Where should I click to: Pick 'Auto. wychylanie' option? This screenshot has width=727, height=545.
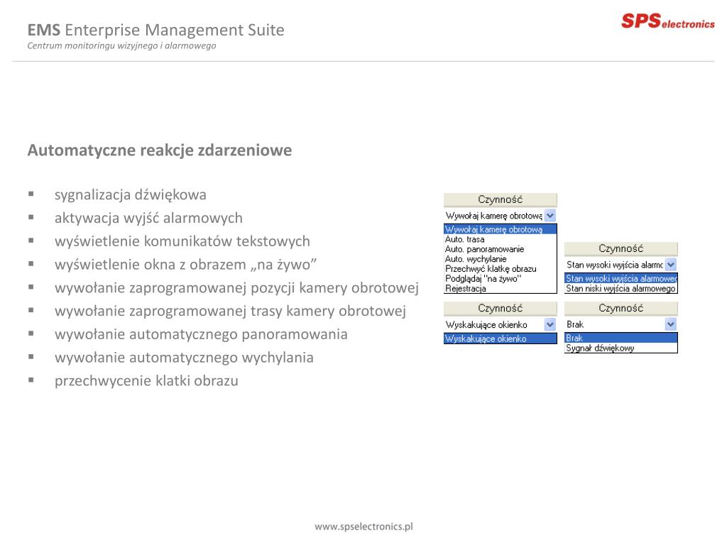[x=501, y=258]
